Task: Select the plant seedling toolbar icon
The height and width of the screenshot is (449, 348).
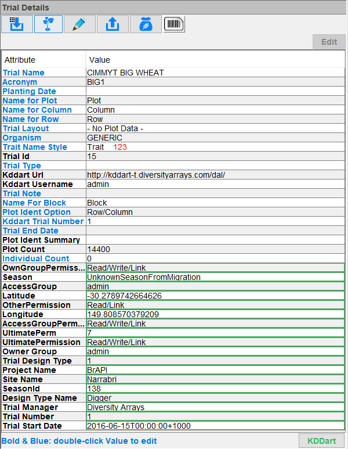Action: tap(48, 24)
